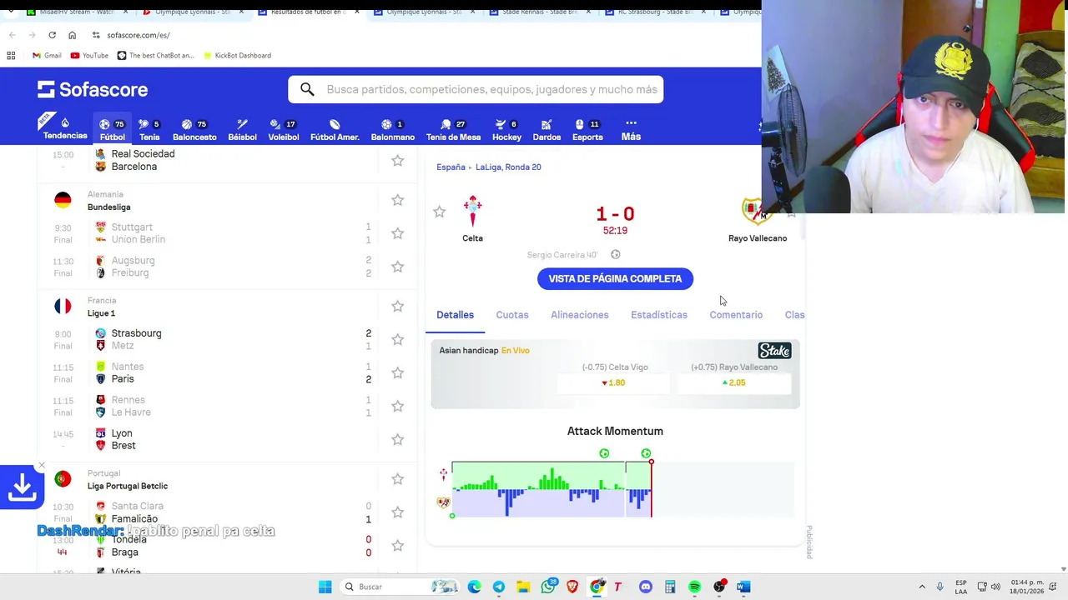Open Telegram from the taskbar
Image resolution: width=1068 pixels, height=600 pixels.
point(498,587)
